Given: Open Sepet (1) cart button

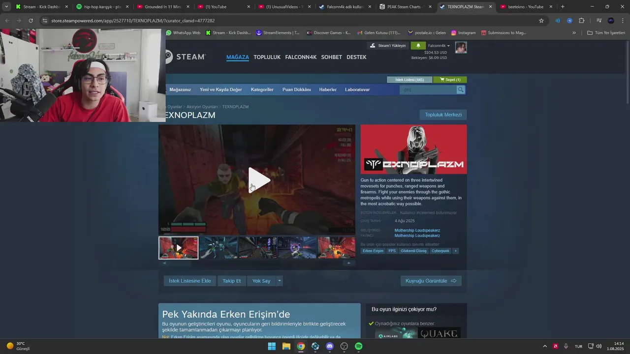Looking at the screenshot, I should [x=450, y=80].
